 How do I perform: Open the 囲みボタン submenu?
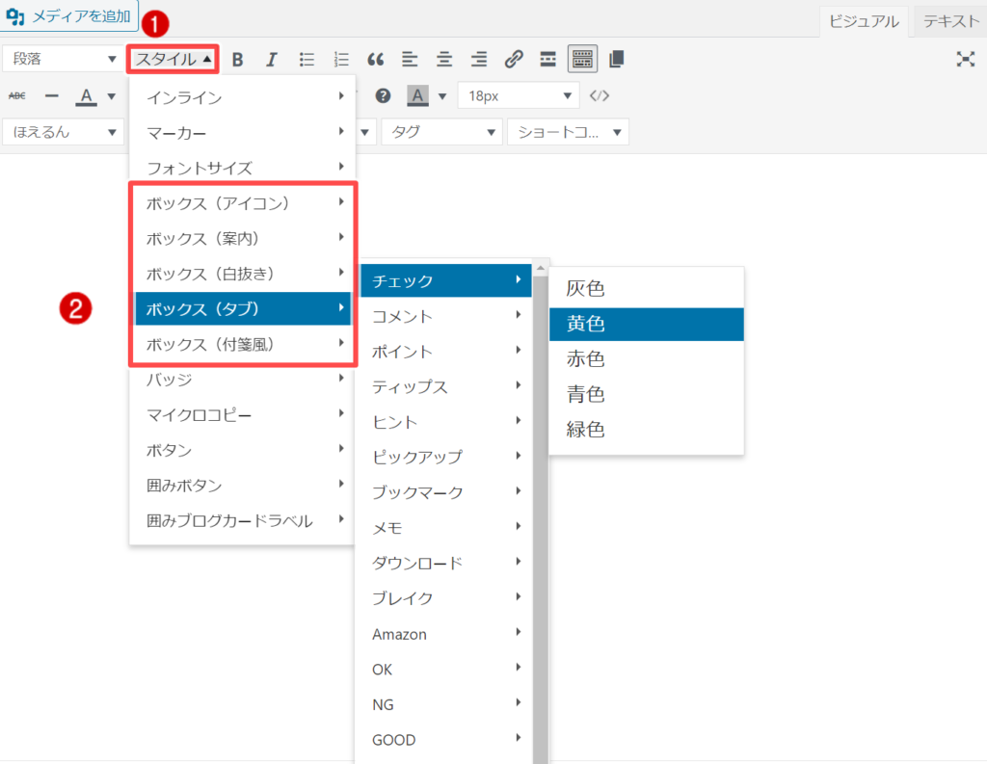242,486
